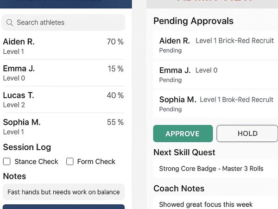278x209 pixels.
Task: Put pending approvals on HOLD
Action: [x=247, y=133]
